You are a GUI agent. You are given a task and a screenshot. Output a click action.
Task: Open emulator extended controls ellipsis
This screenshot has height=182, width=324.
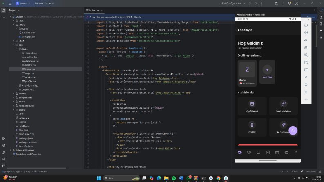[306, 100]
